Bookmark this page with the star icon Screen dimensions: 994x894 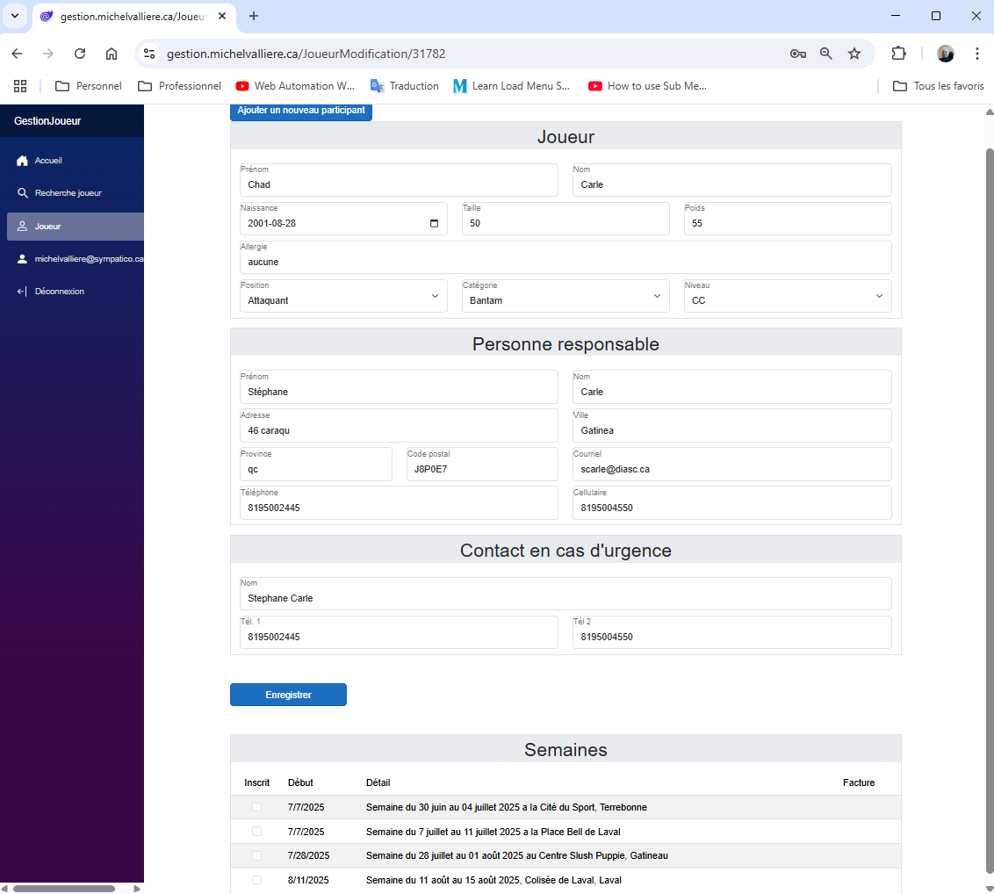coord(854,54)
